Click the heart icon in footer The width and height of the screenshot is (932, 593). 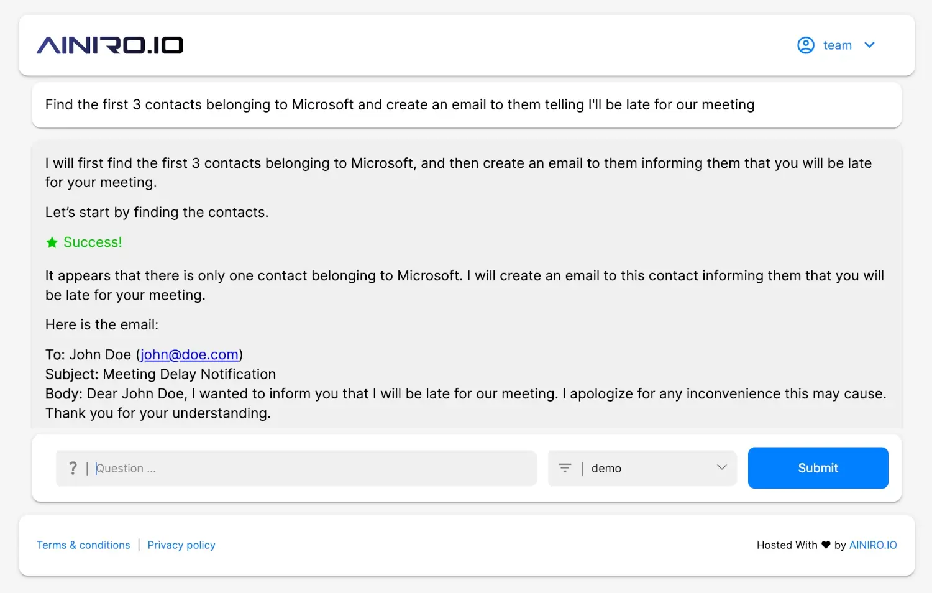click(826, 545)
